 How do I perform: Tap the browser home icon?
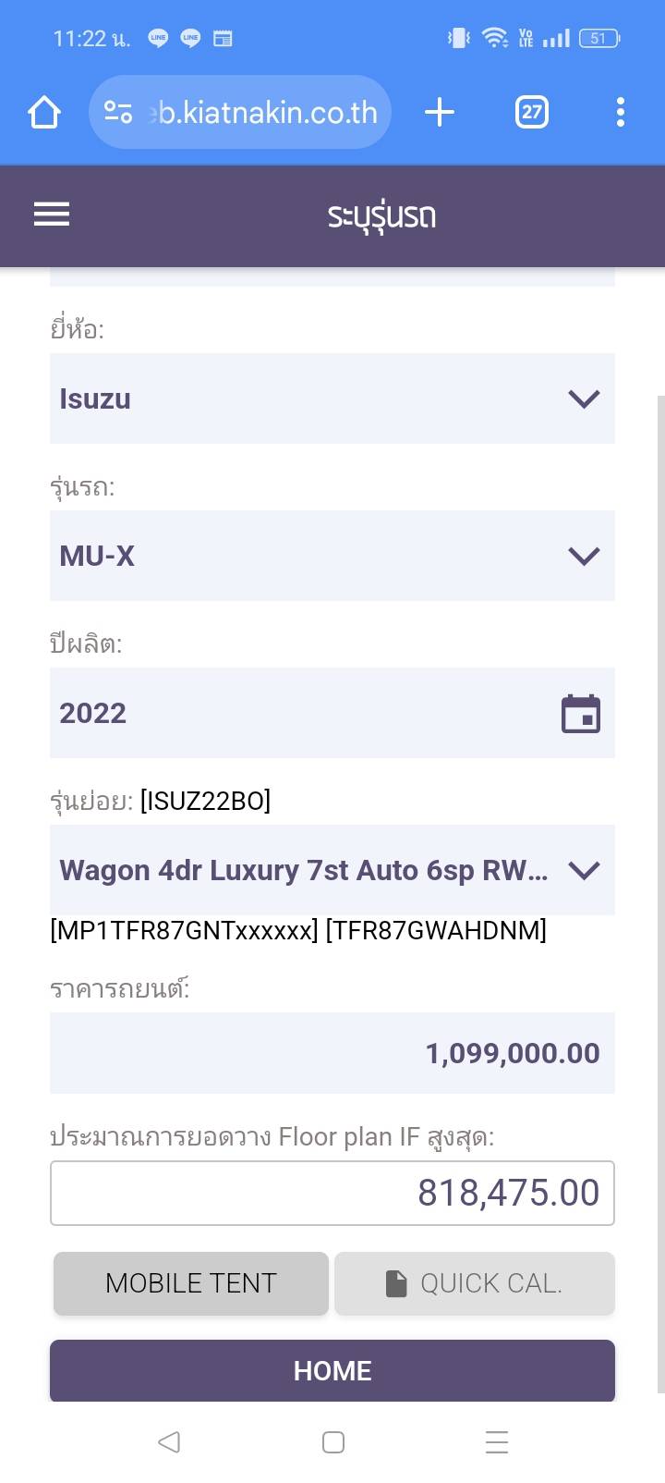tap(44, 113)
